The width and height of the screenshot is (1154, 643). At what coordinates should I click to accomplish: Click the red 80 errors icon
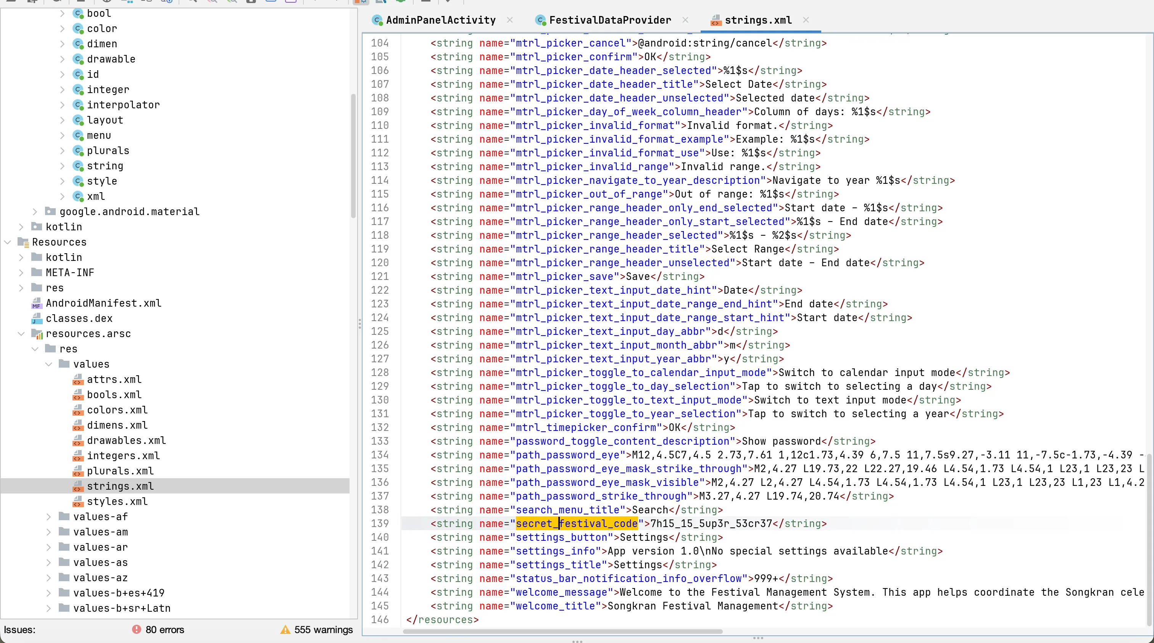(137, 629)
